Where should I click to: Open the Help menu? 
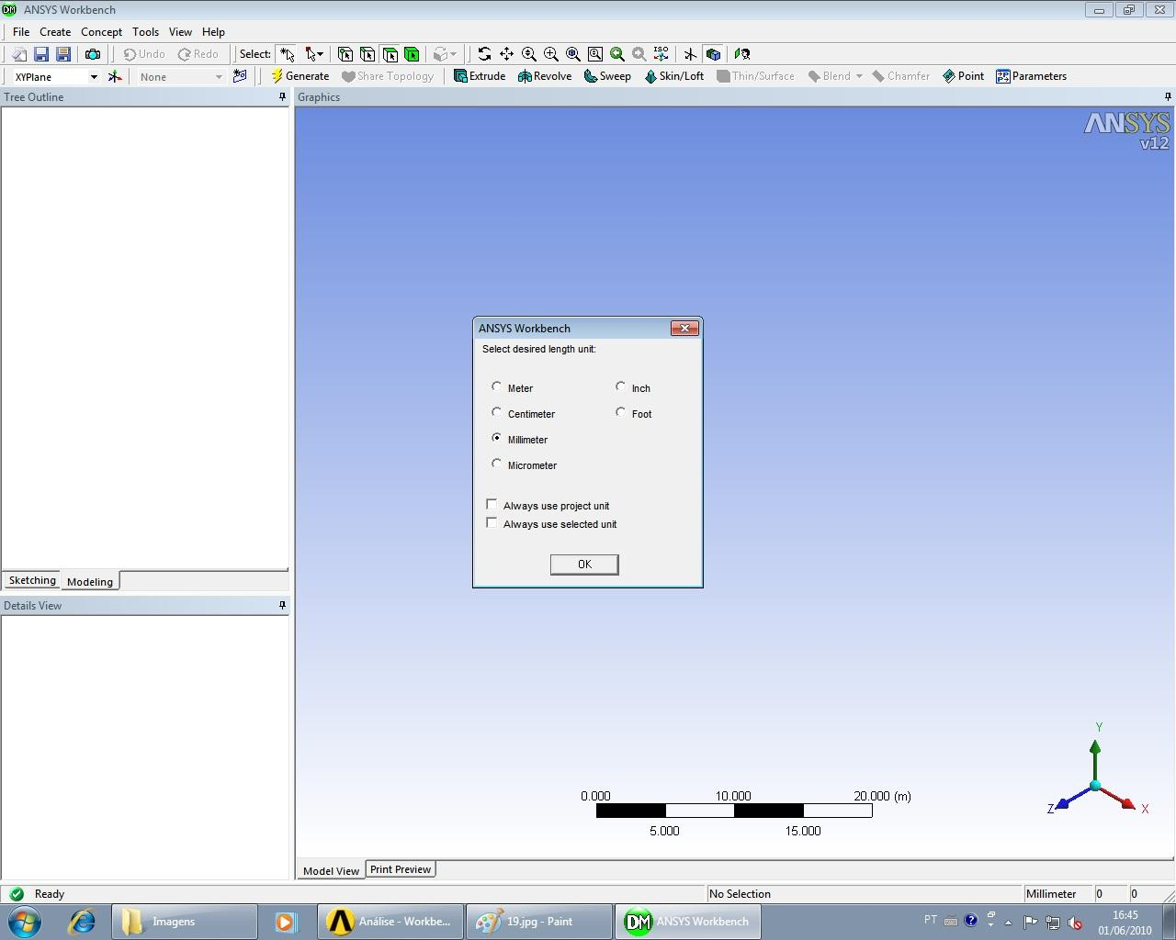(x=213, y=31)
